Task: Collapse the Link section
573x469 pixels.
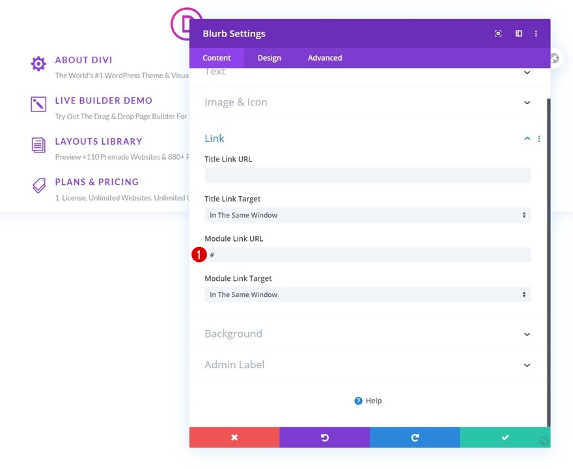Action: pos(527,139)
